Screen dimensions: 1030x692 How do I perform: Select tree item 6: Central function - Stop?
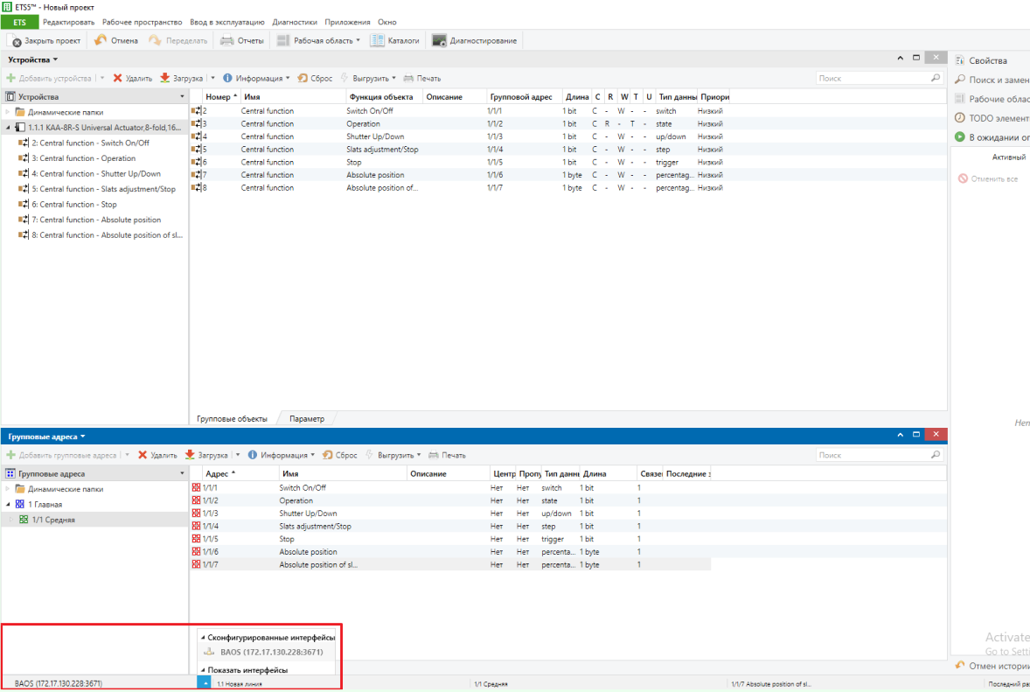coord(73,205)
